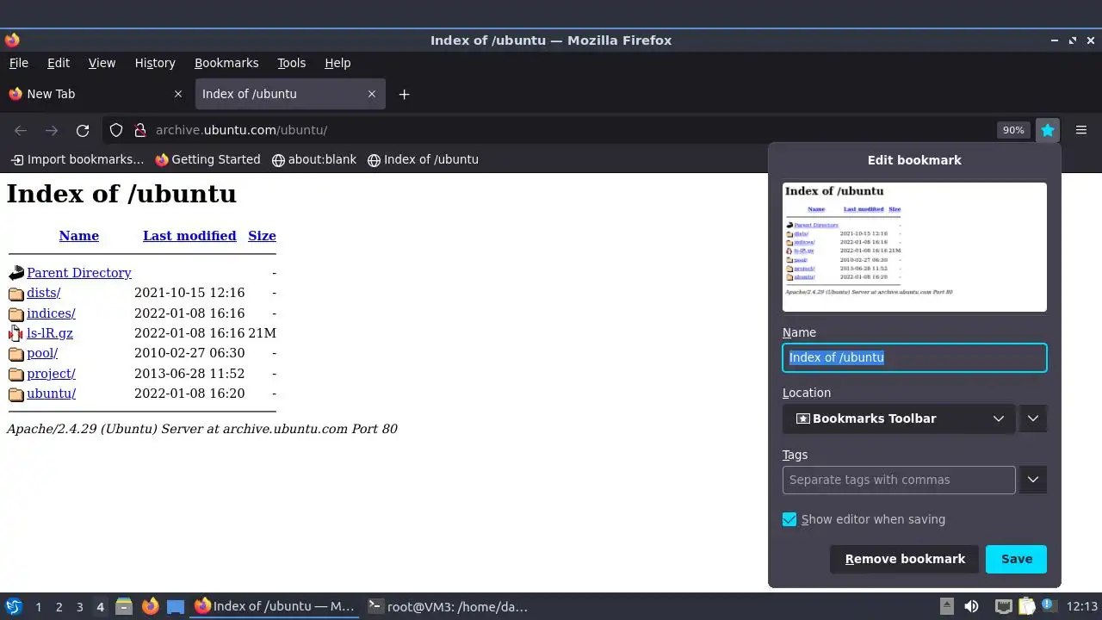
Task: Open the Firefox hamburger application menu
Action: point(1081,130)
